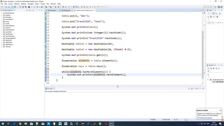Open Chrome from the taskbar
The width and height of the screenshot is (224, 126).
click(20, 124)
